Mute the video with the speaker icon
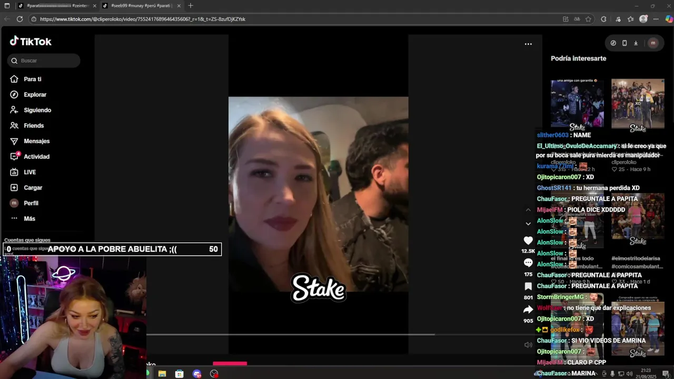This screenshot has height=379, width=674. tap(528, 345)
